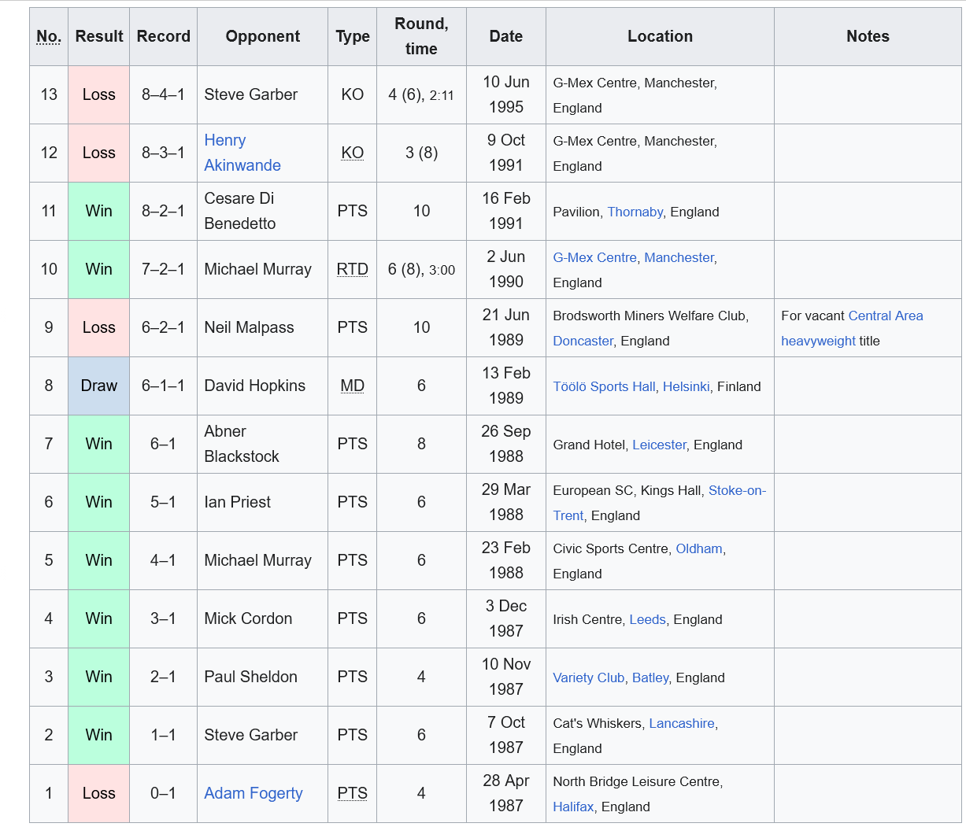This screenshot has width=966, height=838.
Task: Click the round time 6 (8), 3:00
Action: [421, 269]
